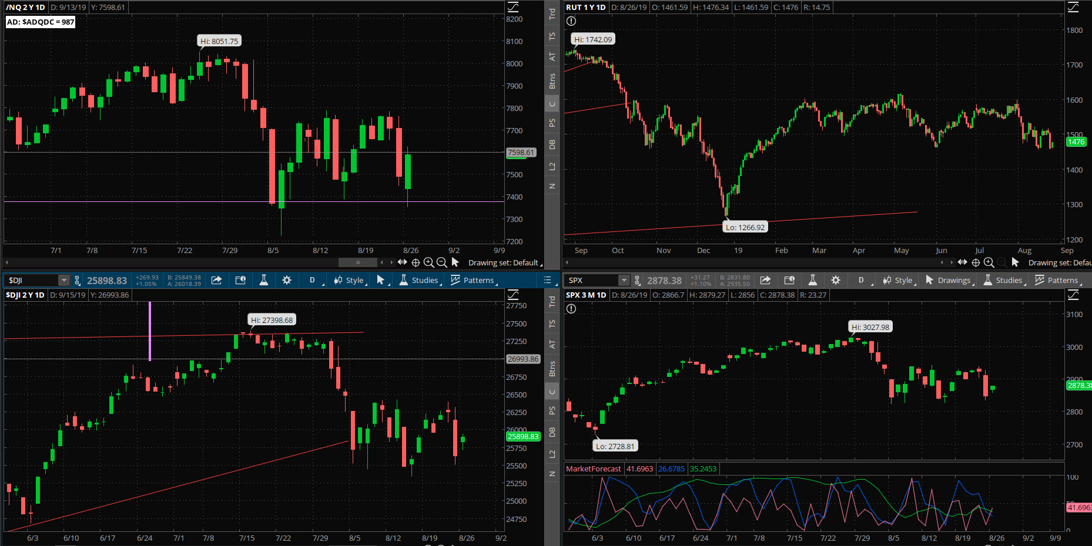Click chart mode icon atop RUT chart
Viewport: 1092px width, 546px height.
click(1073, 7)
